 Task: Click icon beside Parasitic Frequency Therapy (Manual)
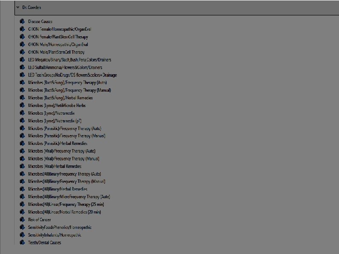(x=22, y=136)
